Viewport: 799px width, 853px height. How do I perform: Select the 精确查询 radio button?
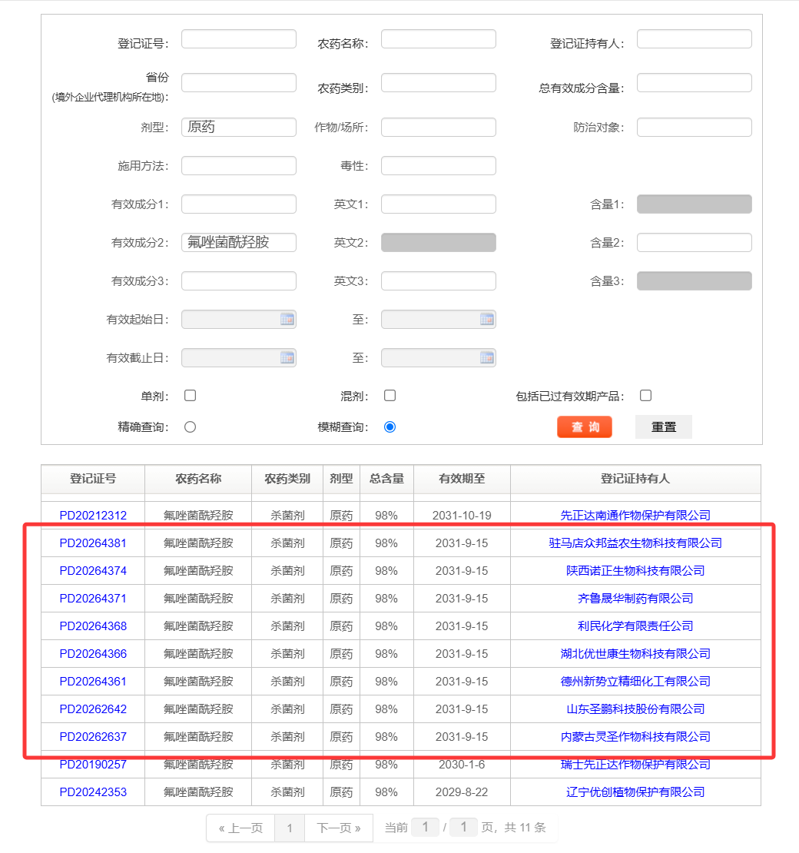[x=190, y=427]
